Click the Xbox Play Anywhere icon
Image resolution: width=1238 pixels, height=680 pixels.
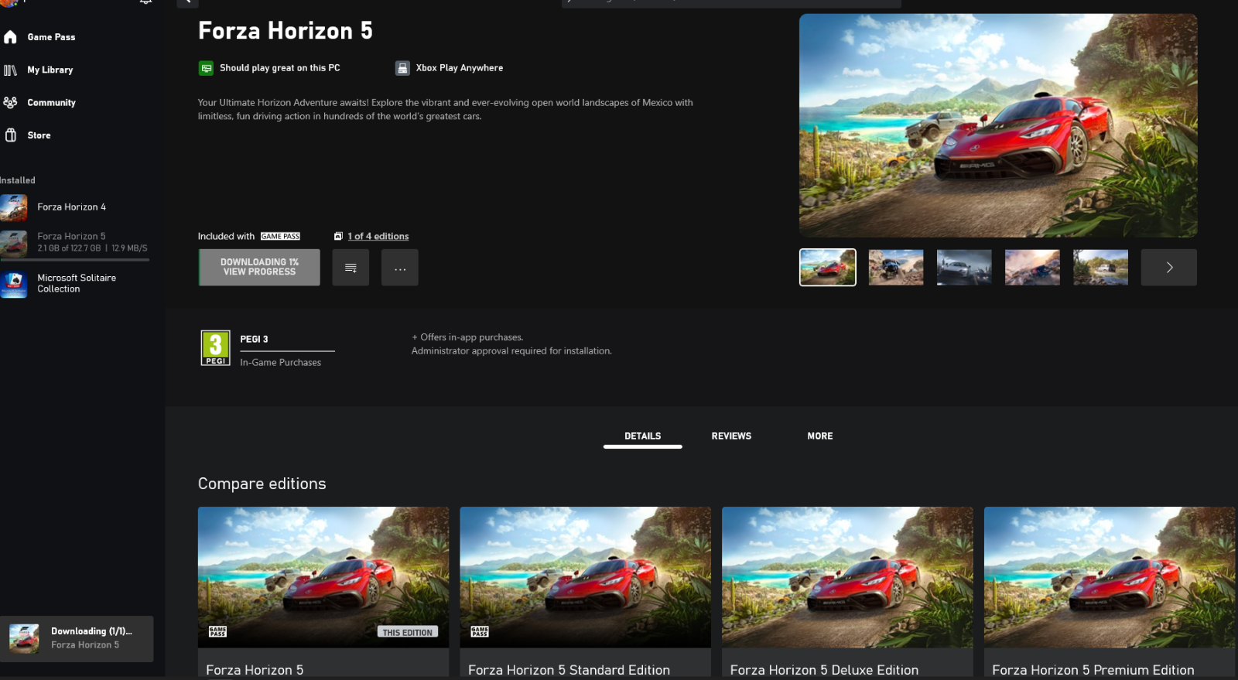tap(402, 69)
